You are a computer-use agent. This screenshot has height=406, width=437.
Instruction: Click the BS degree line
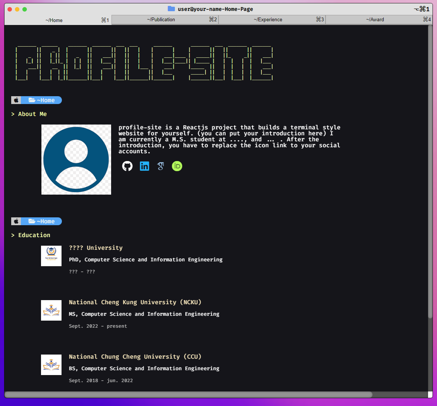(144, 368)
